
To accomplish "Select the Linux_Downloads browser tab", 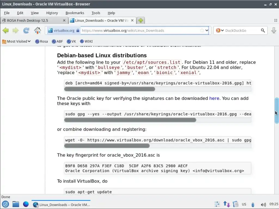I will tap(102, 20).
